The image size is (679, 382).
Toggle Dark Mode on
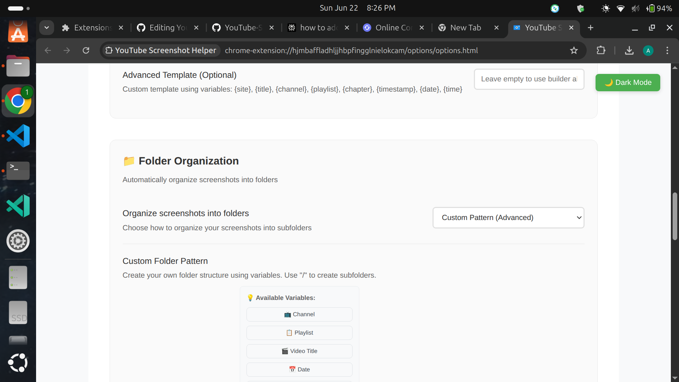coord(627,82)
